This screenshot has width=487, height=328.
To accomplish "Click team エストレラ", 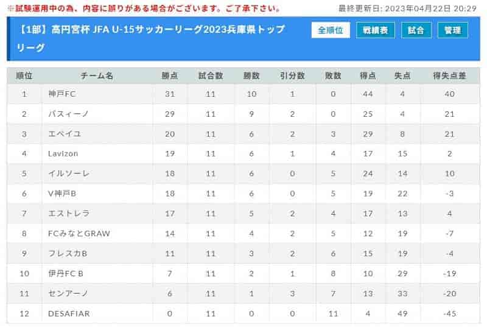I will (x=69, y=214).
